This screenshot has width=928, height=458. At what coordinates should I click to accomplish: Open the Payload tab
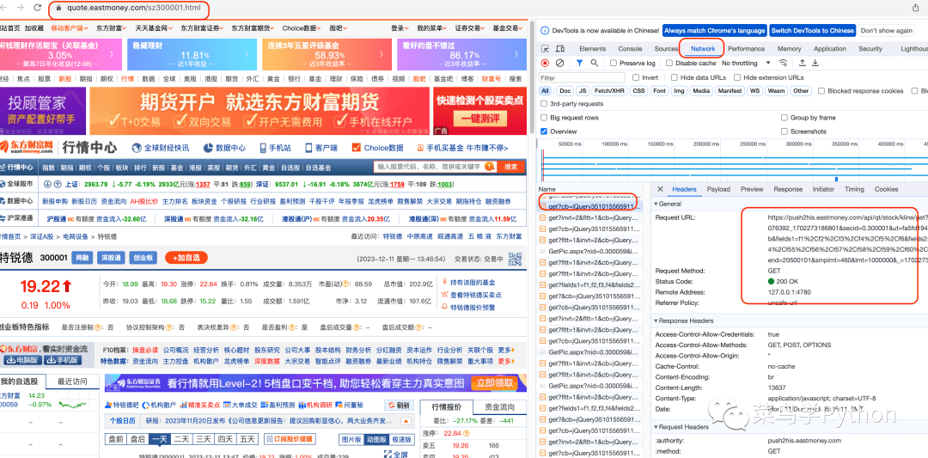click(718, 189)
